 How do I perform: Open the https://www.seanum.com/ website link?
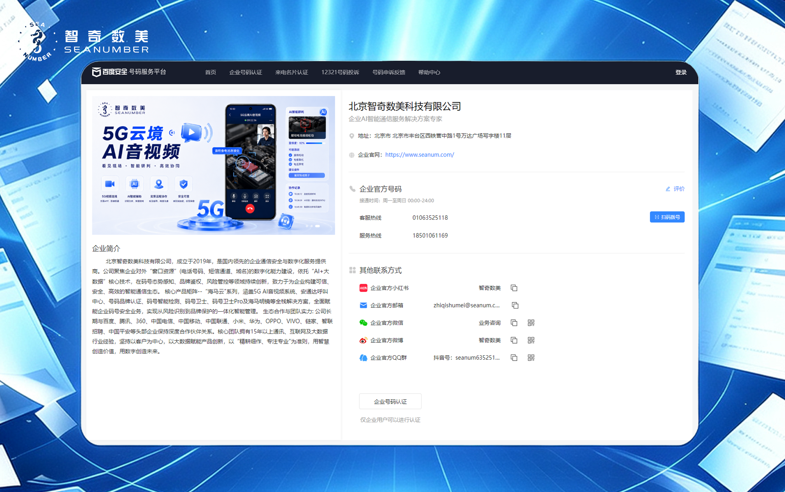click(x=420, y=155)
